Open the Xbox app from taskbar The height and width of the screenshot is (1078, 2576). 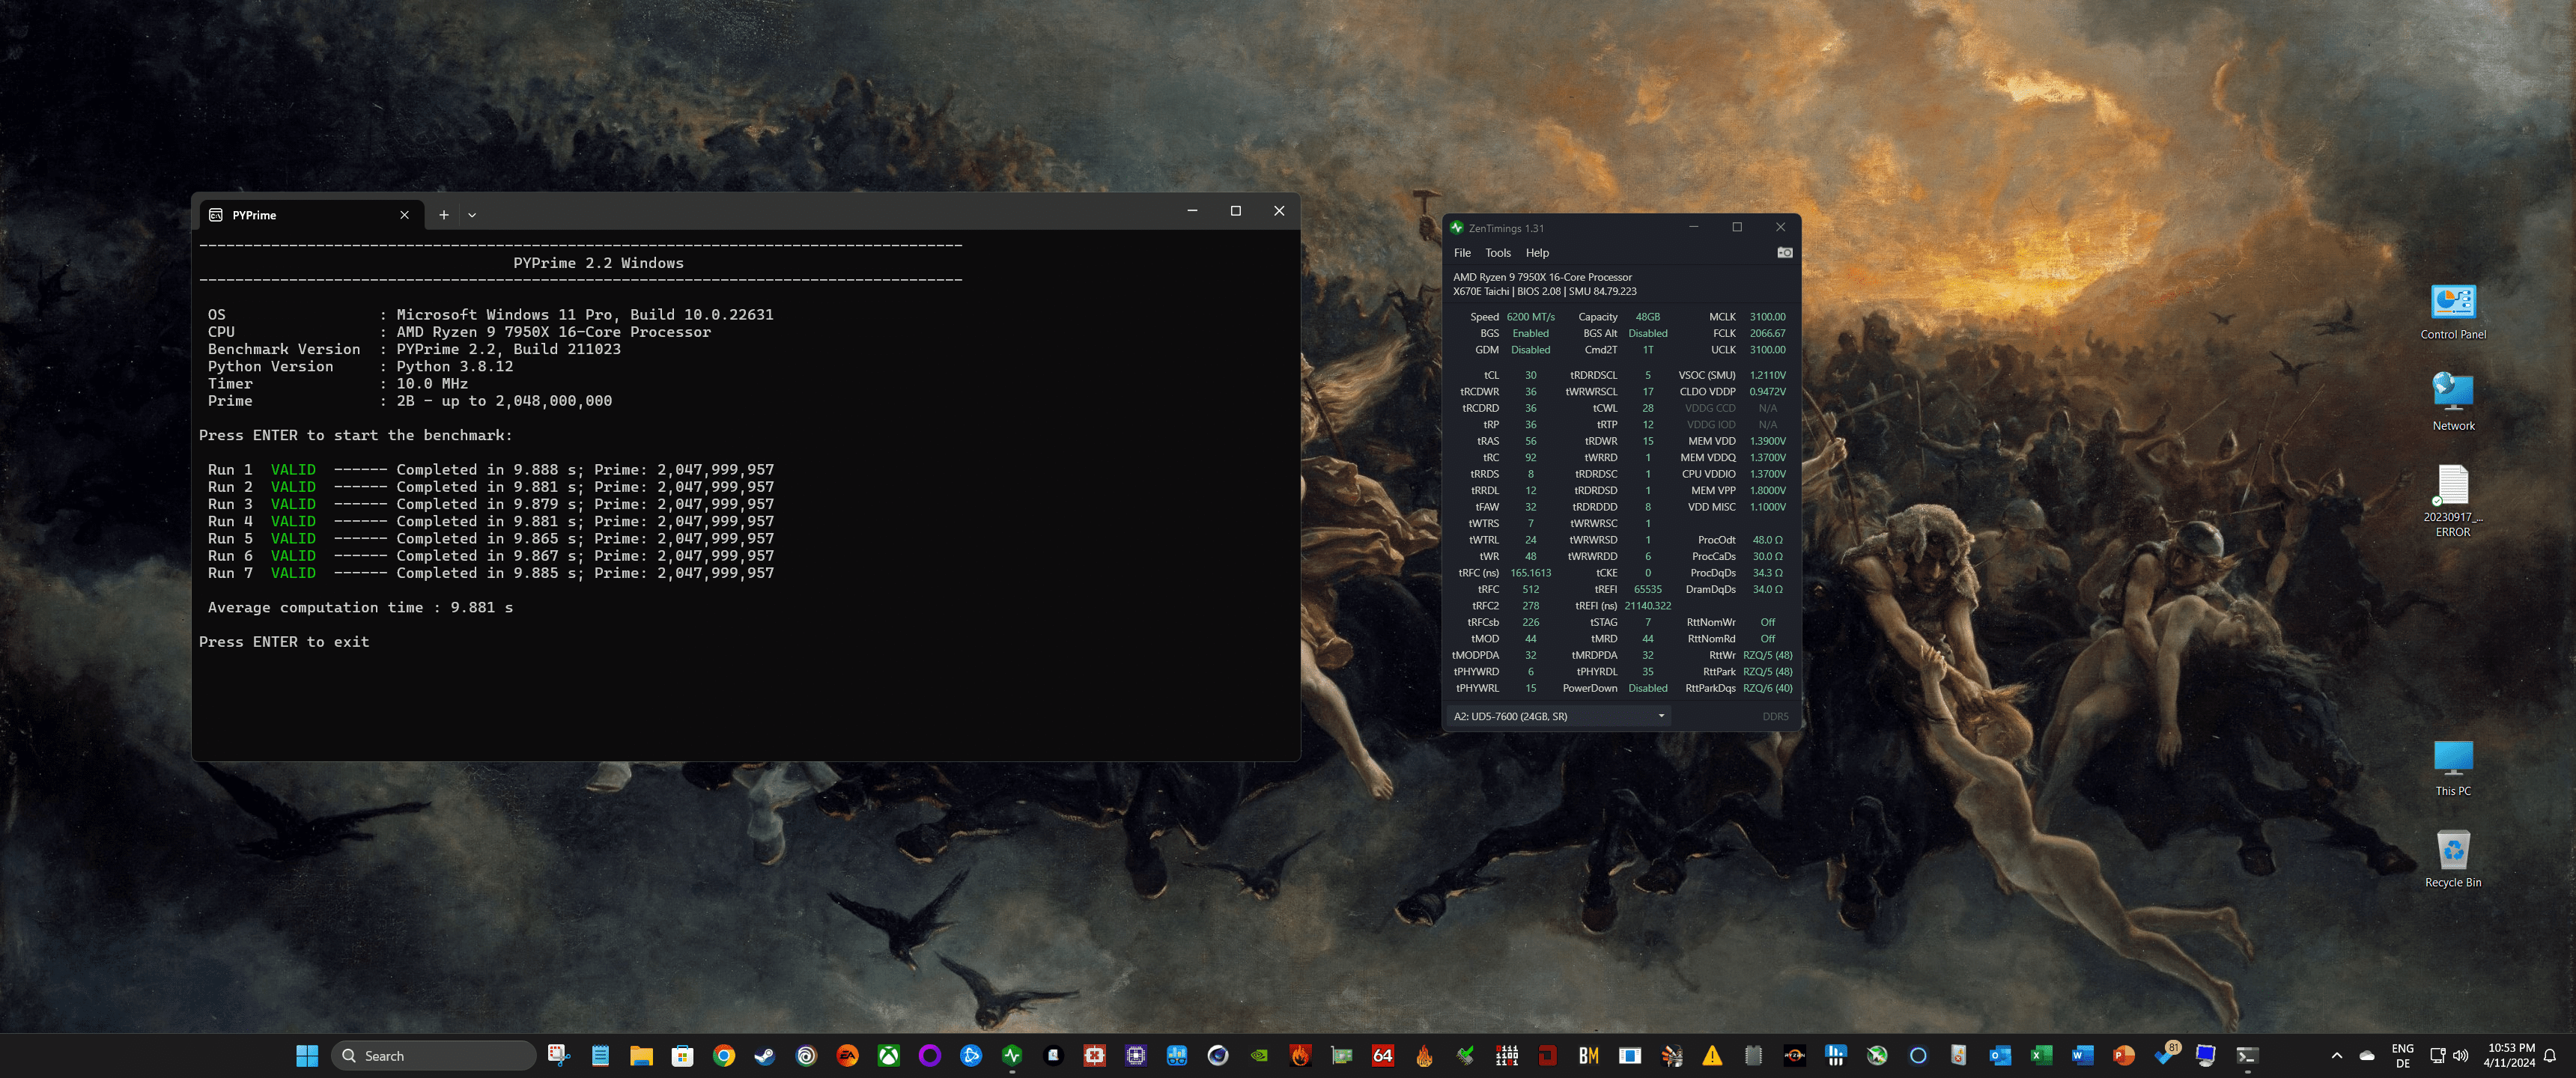pos(888,1055)
